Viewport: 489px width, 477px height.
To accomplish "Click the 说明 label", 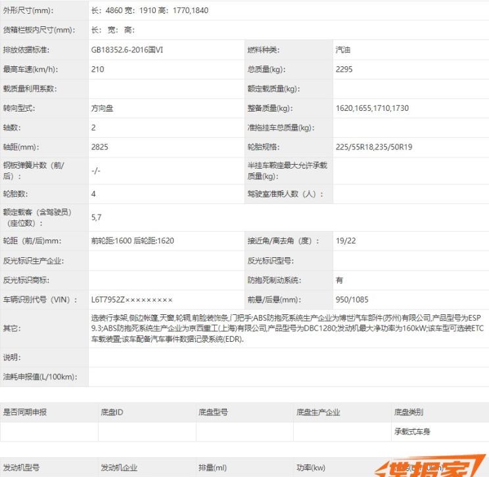I will point(12,358).
